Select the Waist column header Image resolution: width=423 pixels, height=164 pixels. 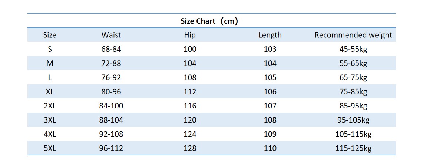111,35
